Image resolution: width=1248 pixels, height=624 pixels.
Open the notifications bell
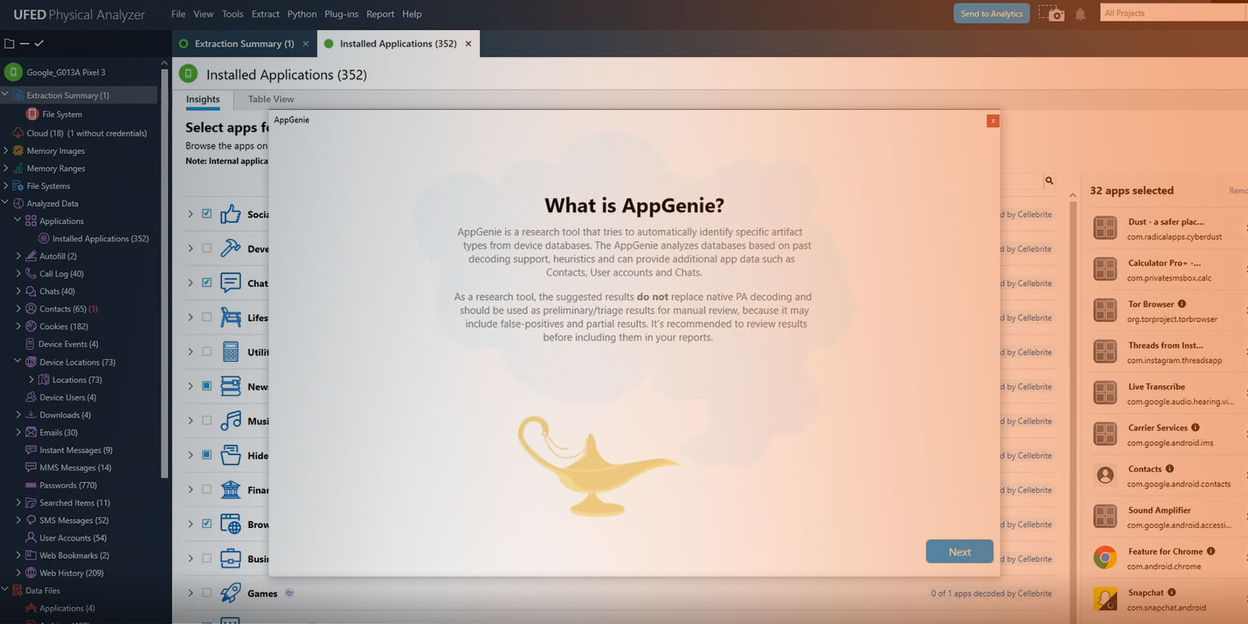coord(1080,14)
